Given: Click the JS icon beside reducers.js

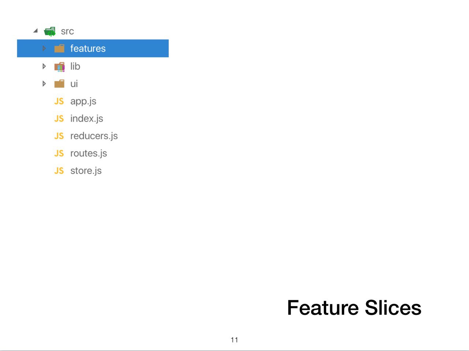Looking at the screenshot, I should [x=59, y=136].
